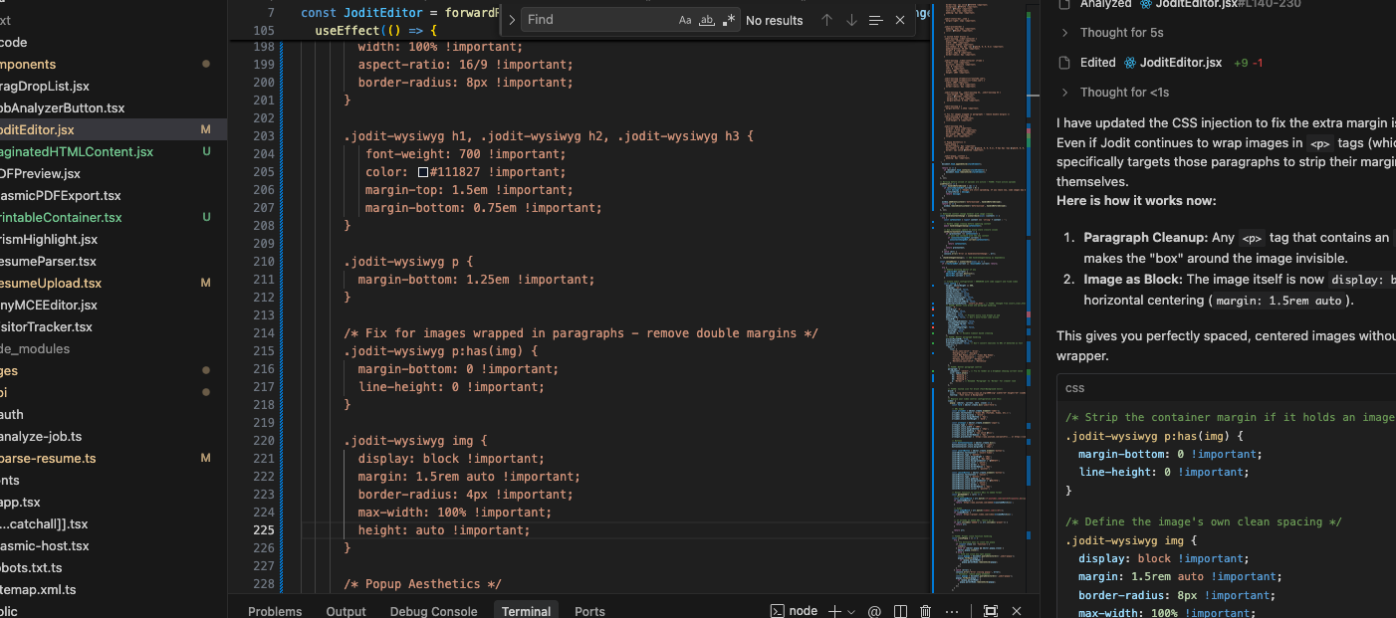
Task: Close the Find widget
Action: (x=900, y=20)
